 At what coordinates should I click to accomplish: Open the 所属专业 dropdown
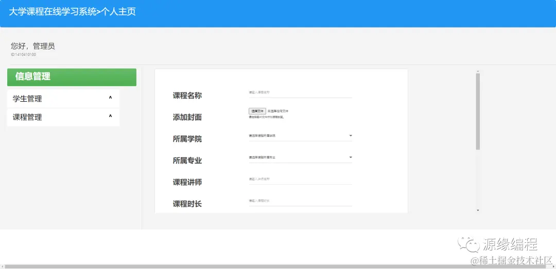(300, 157)
